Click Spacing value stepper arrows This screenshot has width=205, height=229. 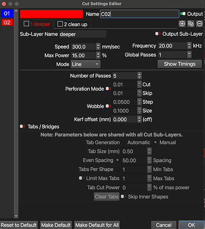pyautogui.click(x=149, y=160)
